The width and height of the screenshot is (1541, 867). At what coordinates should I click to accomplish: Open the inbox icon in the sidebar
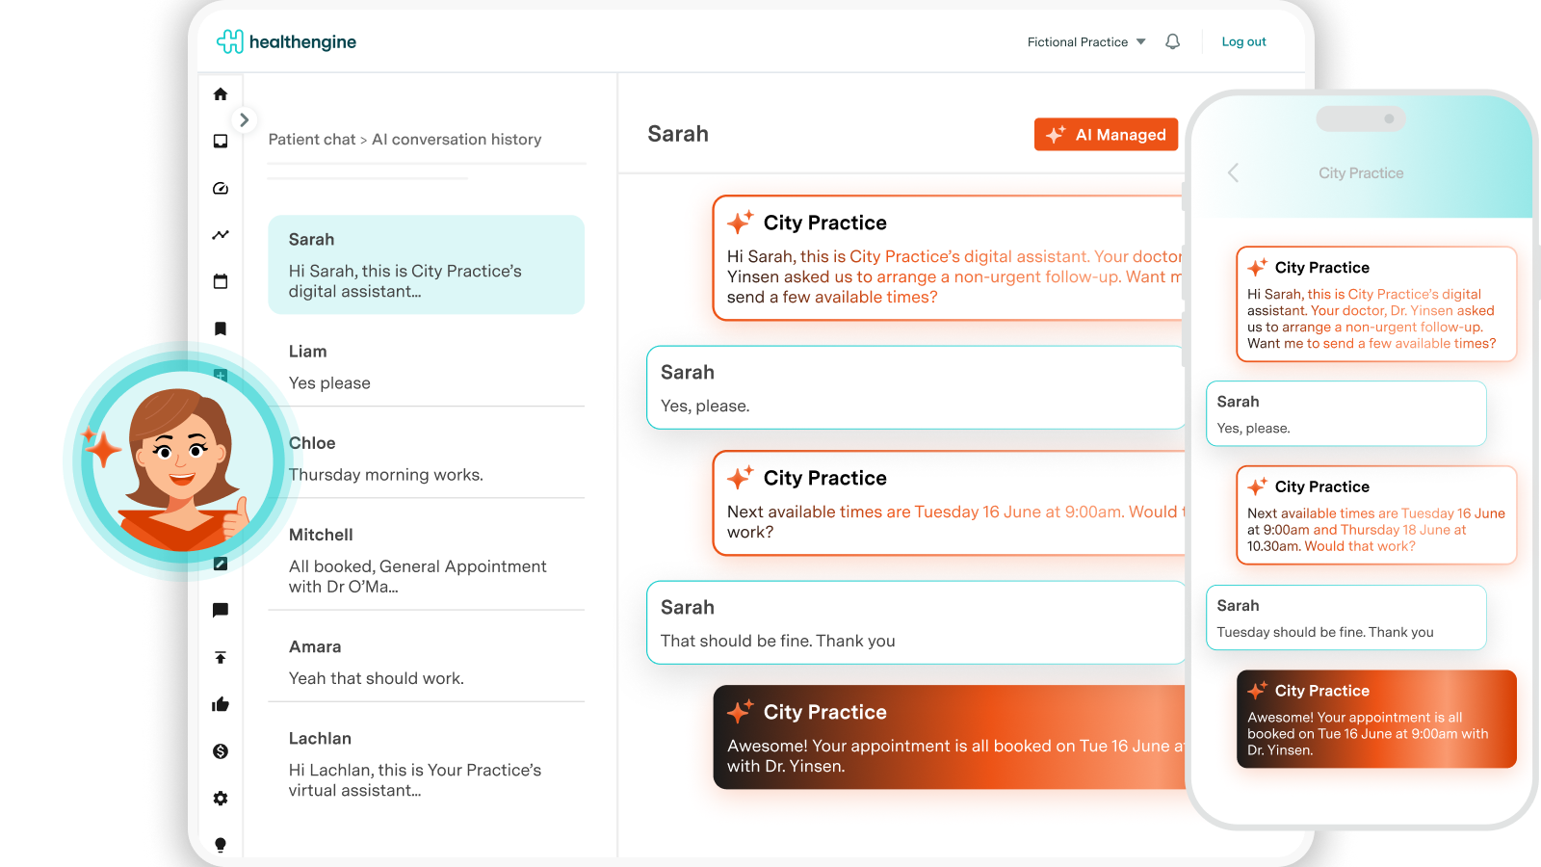[221, 142]
